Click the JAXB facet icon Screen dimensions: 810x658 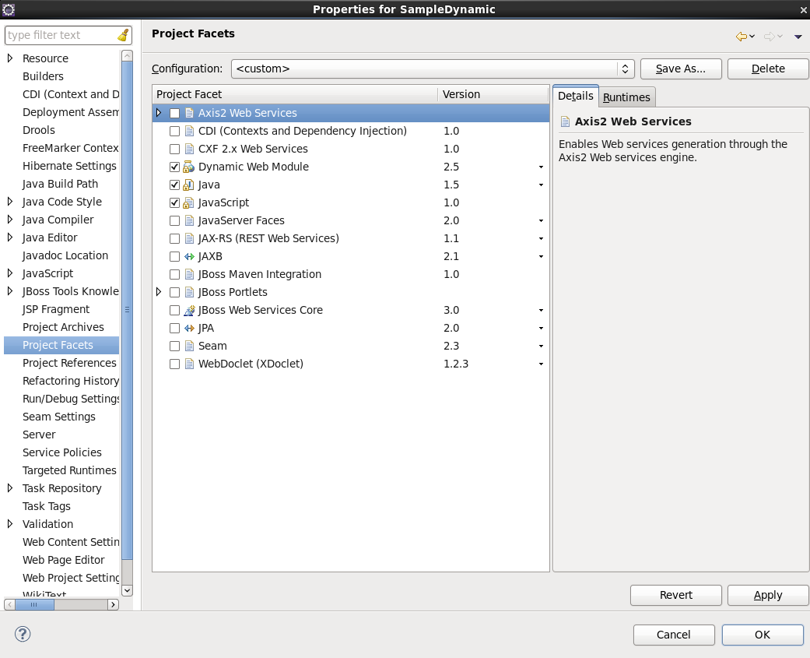(x=188, y=256)
